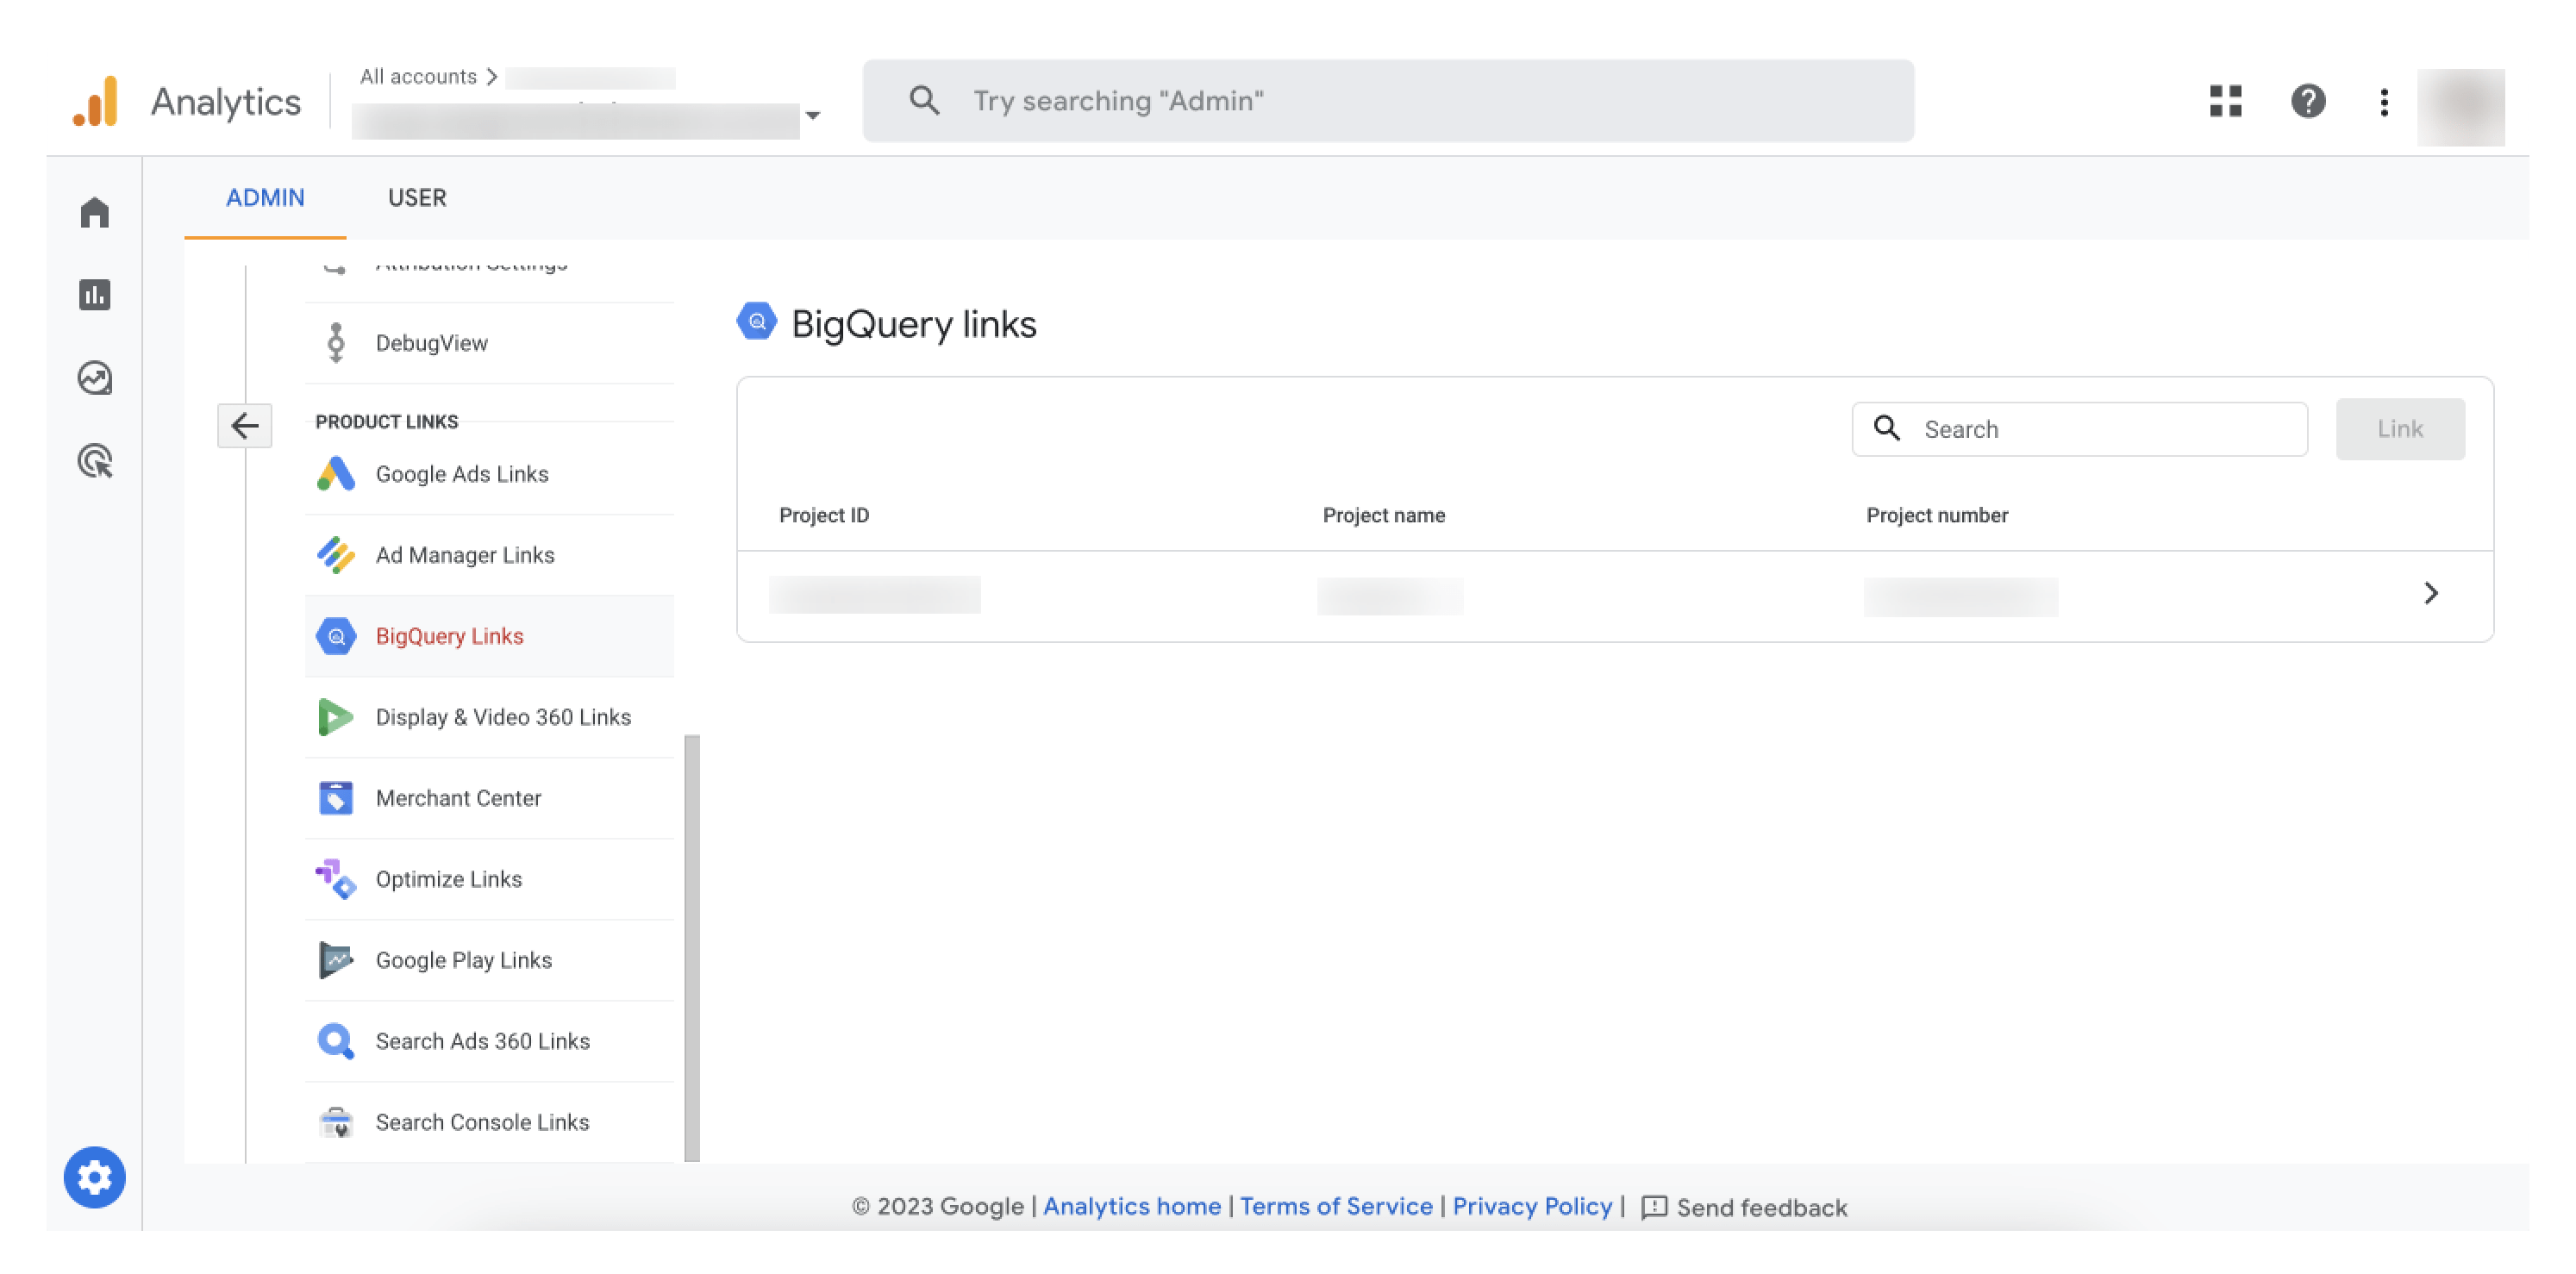Select BigQuery Links menu item
Screen dimensions: 2576x1274
point(490,636)
